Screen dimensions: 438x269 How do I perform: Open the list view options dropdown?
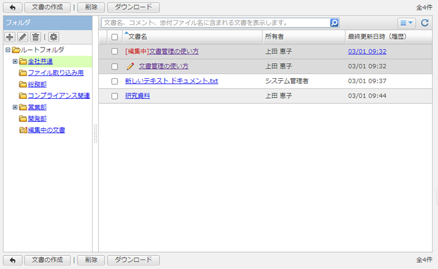407,23
